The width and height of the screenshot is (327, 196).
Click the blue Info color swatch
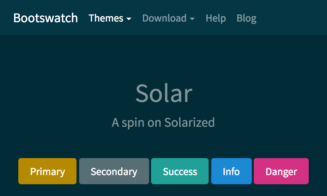[x=231, y=171]
